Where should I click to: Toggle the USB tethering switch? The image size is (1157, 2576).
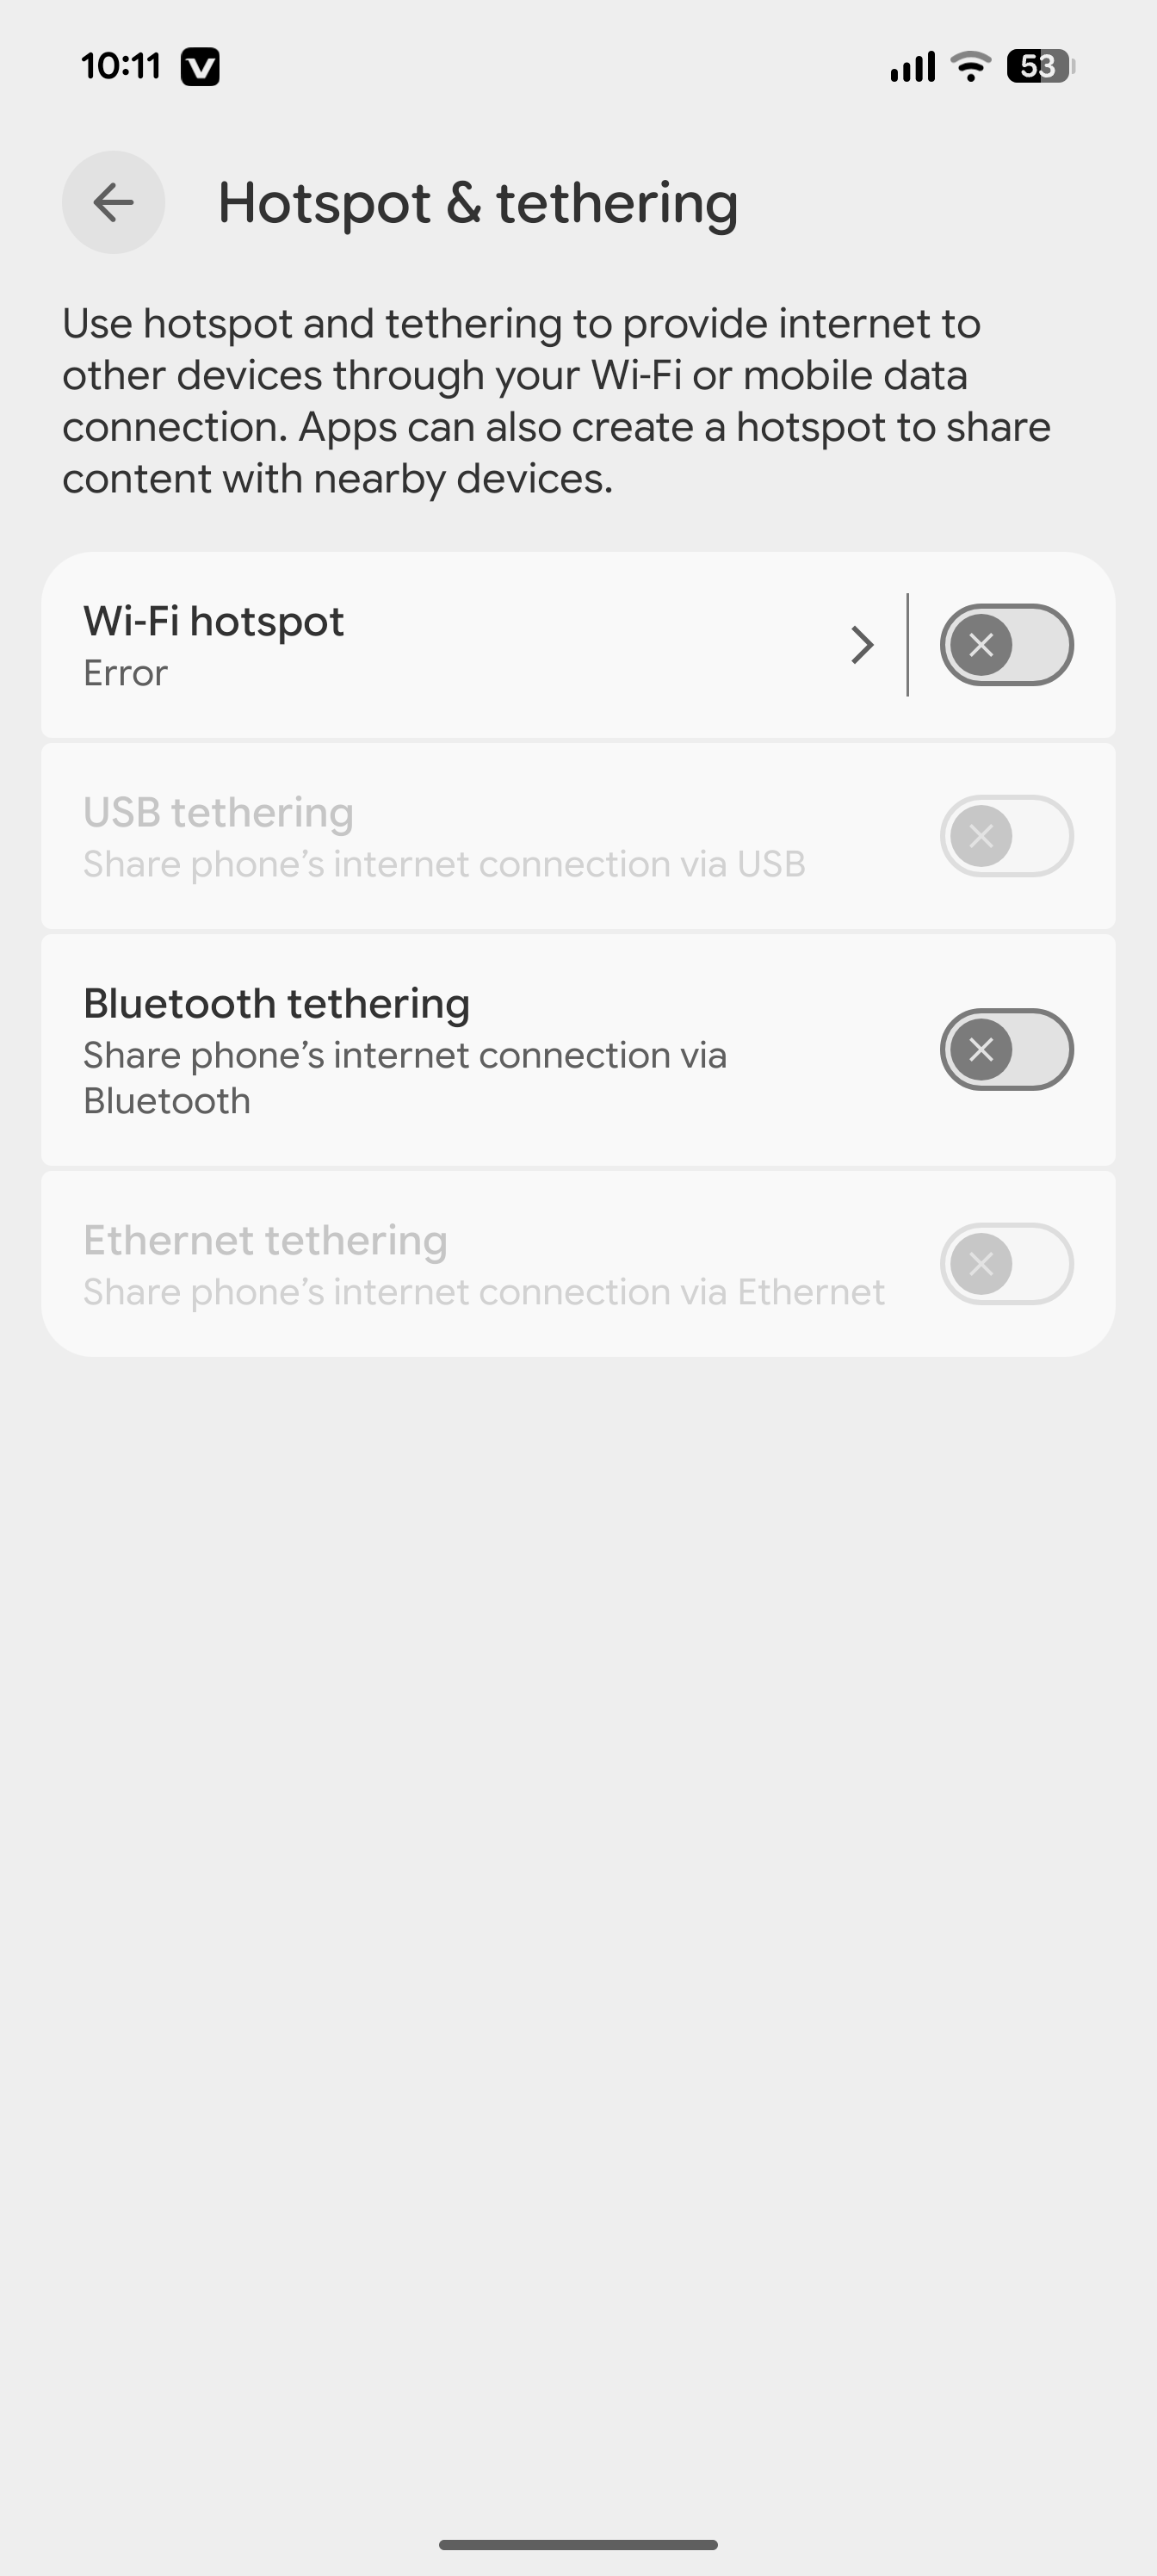click(x=1006, y=836)
